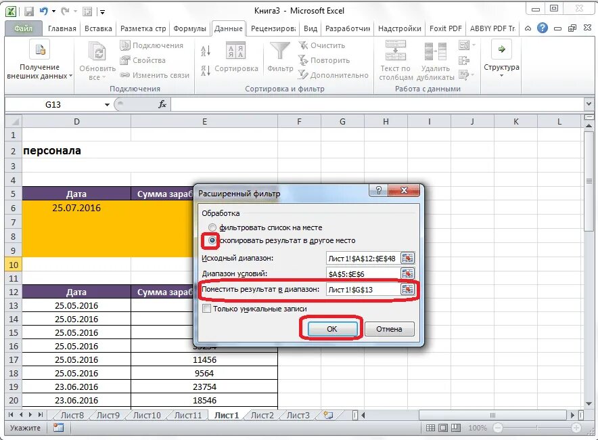The width and height of the screenshot is (598, 440).
Task: Click in Поместить результат в диапазон field
Action: click(363, 289)
